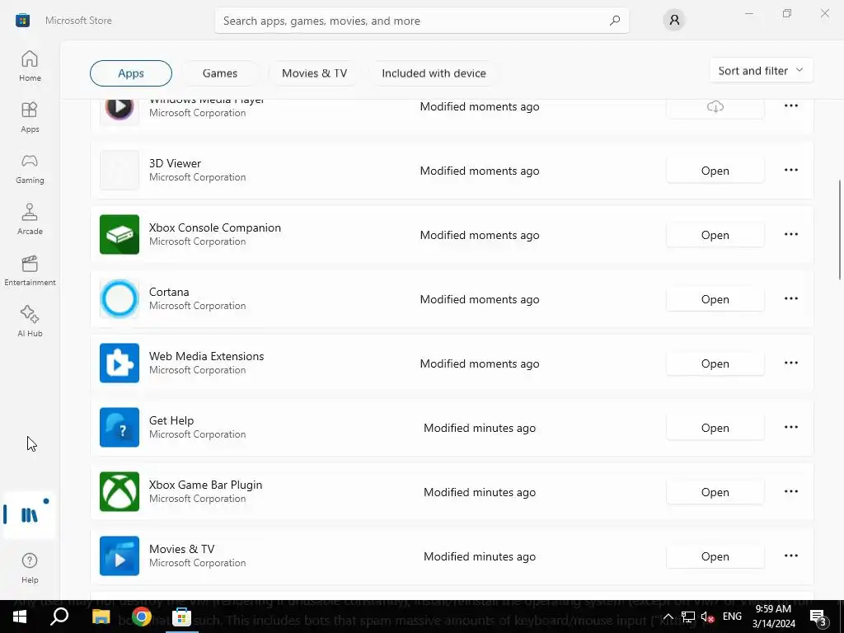Open more options for Cortana
This screenshot has width=844, height=633.
tap(790, 298)
